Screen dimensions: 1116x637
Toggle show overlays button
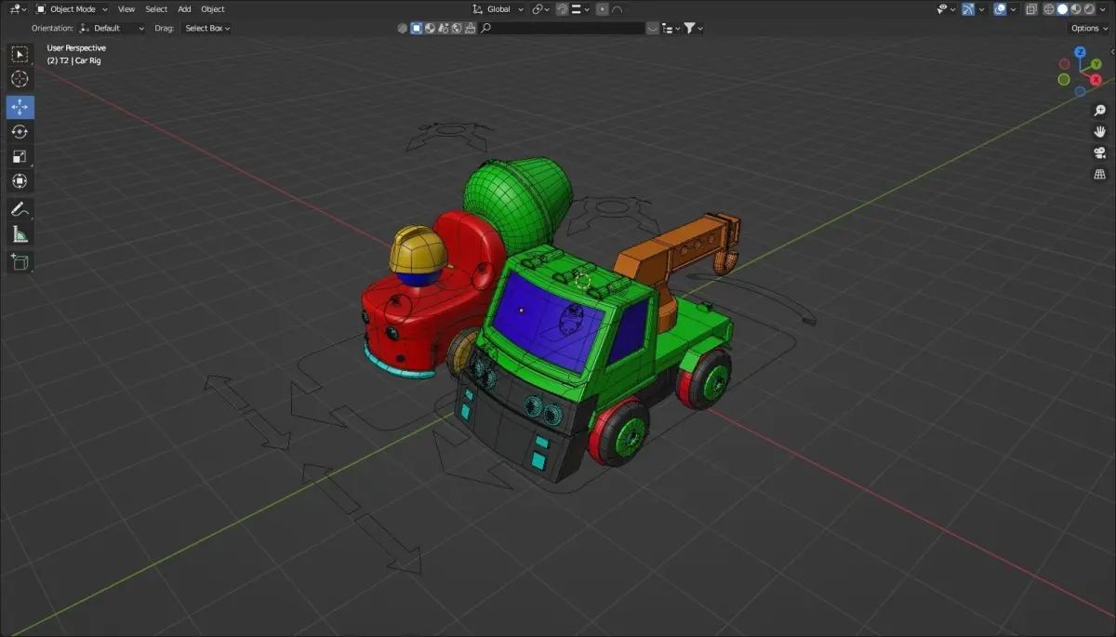point(1000,9)
